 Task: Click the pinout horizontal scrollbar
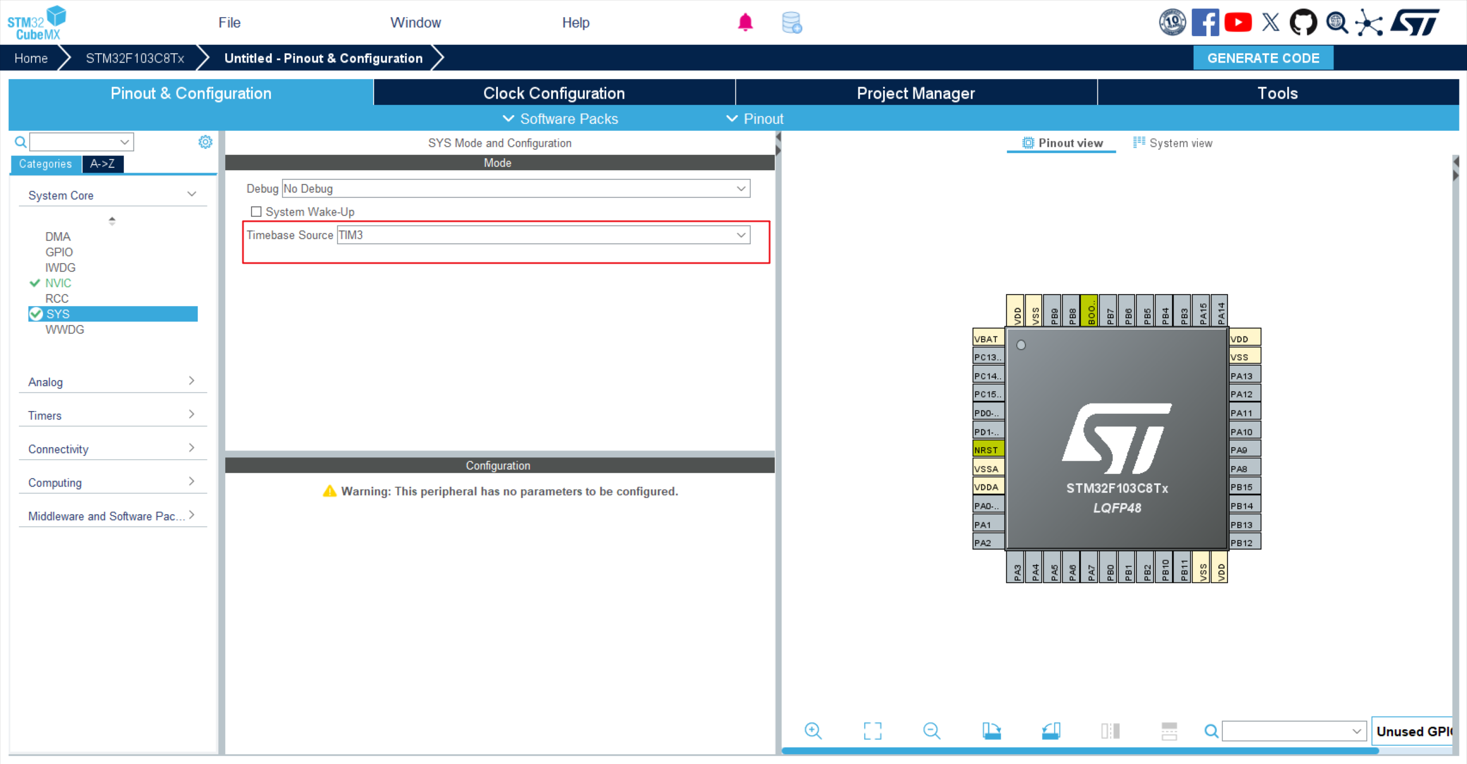tap(1080, 750)
